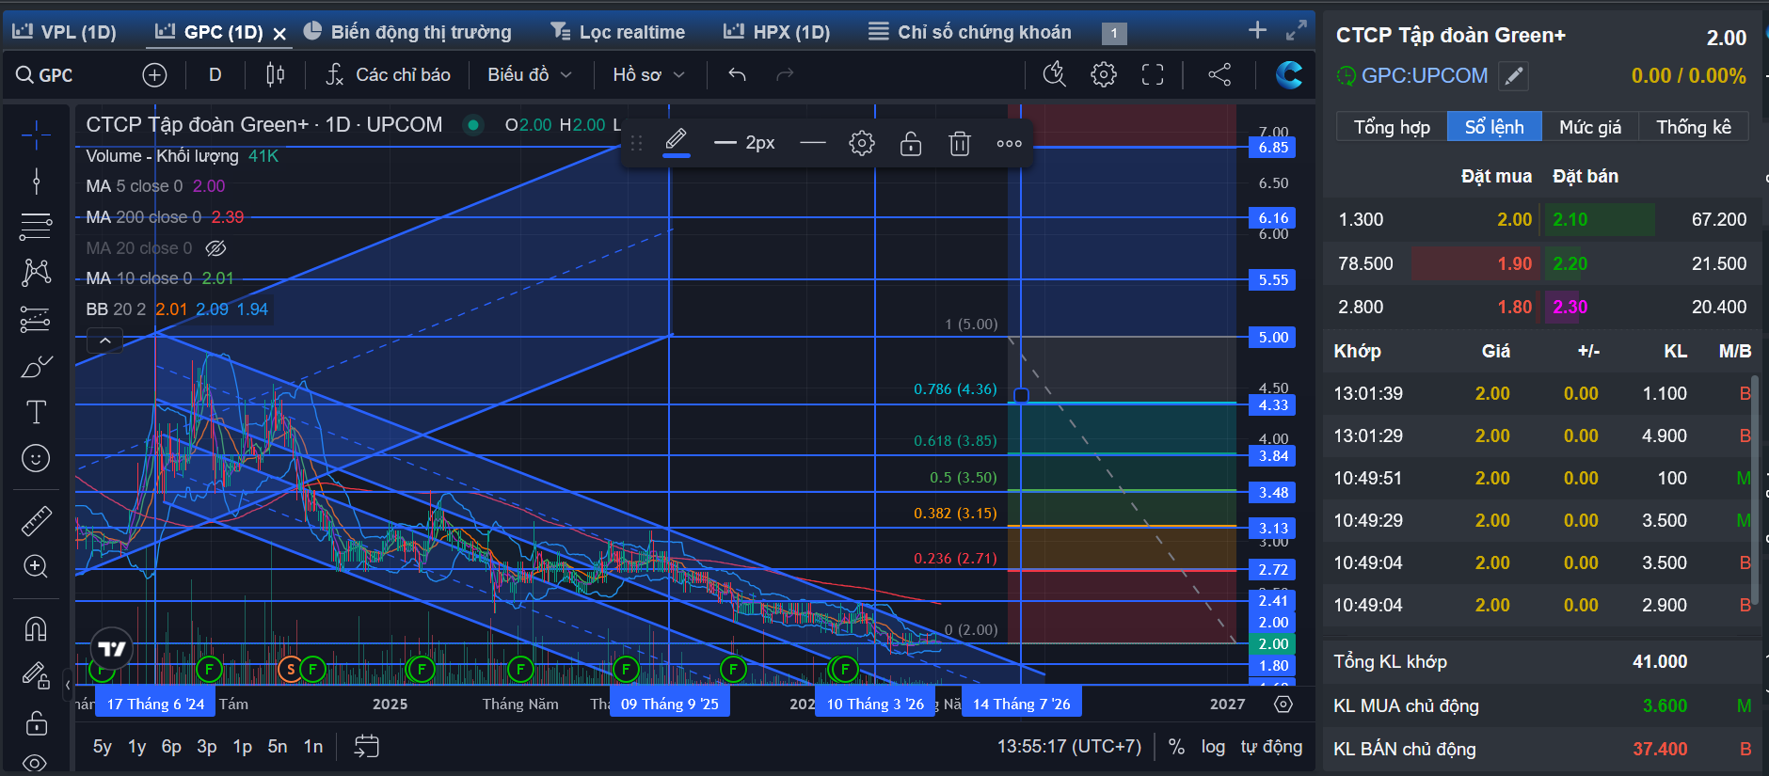This screenshot has height=776, width=1769.
Task: Collapse the indicator legend chevron
Action: (x=105, y=340)
